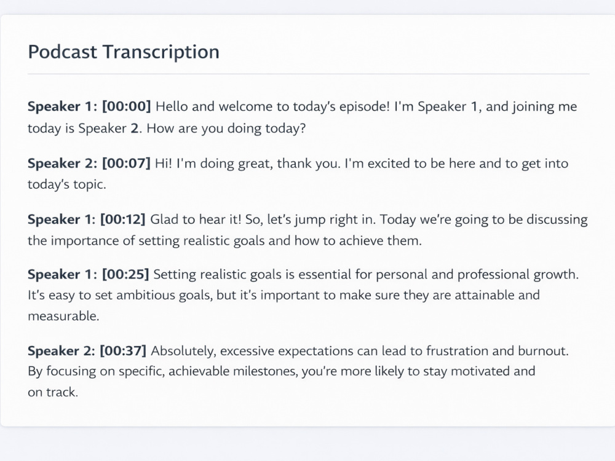Click the sentence 'How are you doing today?'
Image resolution: width=615 pixels, height=461 pixels.
point(226,128)
